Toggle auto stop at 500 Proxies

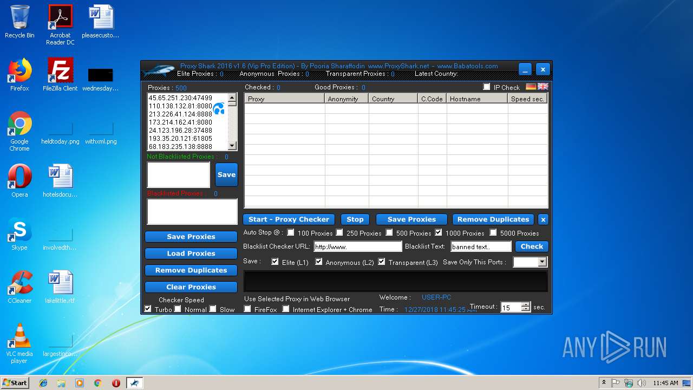tap(389, 232)
